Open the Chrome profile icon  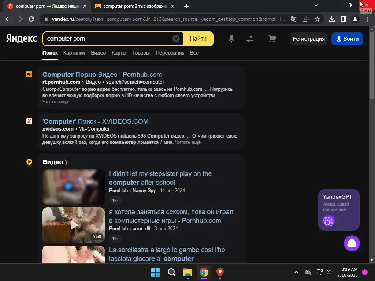pyautogui.click(x=355, y=19)
